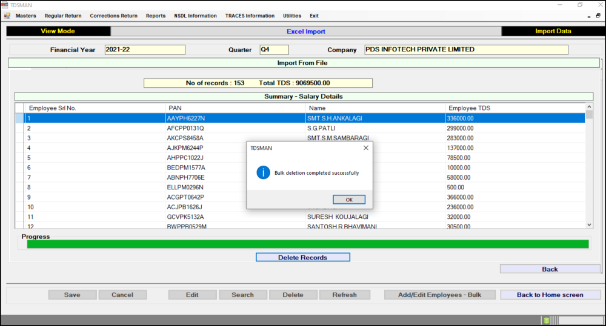Click the Import Data header button
Viewport: 606px width, 326px height.
pos(553,31)
